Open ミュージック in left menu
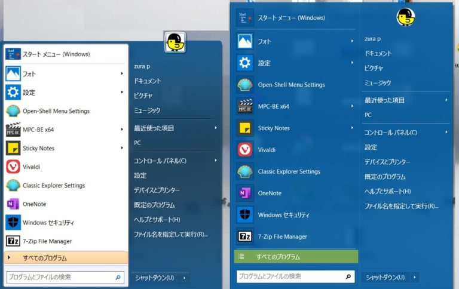The image size is (459, 289). coord(147,110)
